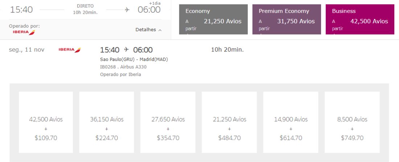399x162 pixels.
Task: Choose the 36,150 Avios + $224.70 option
Action: (107, 122)
